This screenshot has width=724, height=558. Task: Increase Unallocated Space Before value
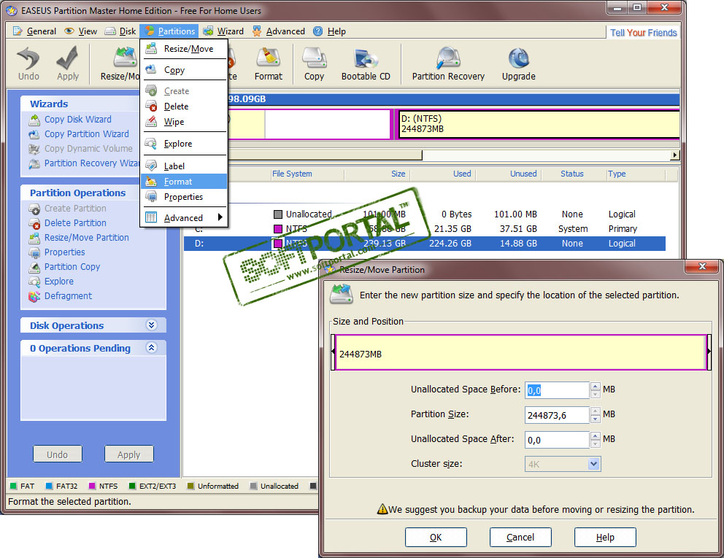pos(595,387)
